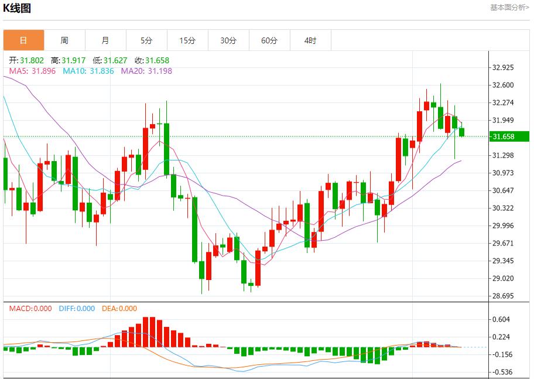Viewport: 534px width, 379px height.
Task: Open the 月 monthly chart tab
Action: pos(105,40)
